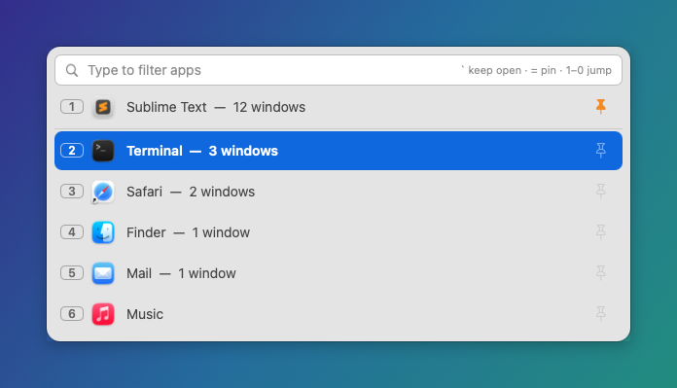Click the Music note icon
677x388 pixels.
click(x=103, y=314)
